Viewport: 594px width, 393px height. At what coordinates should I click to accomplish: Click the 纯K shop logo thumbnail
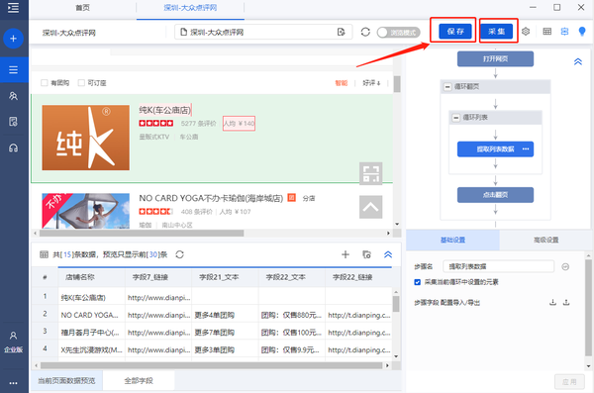point(85,138)
